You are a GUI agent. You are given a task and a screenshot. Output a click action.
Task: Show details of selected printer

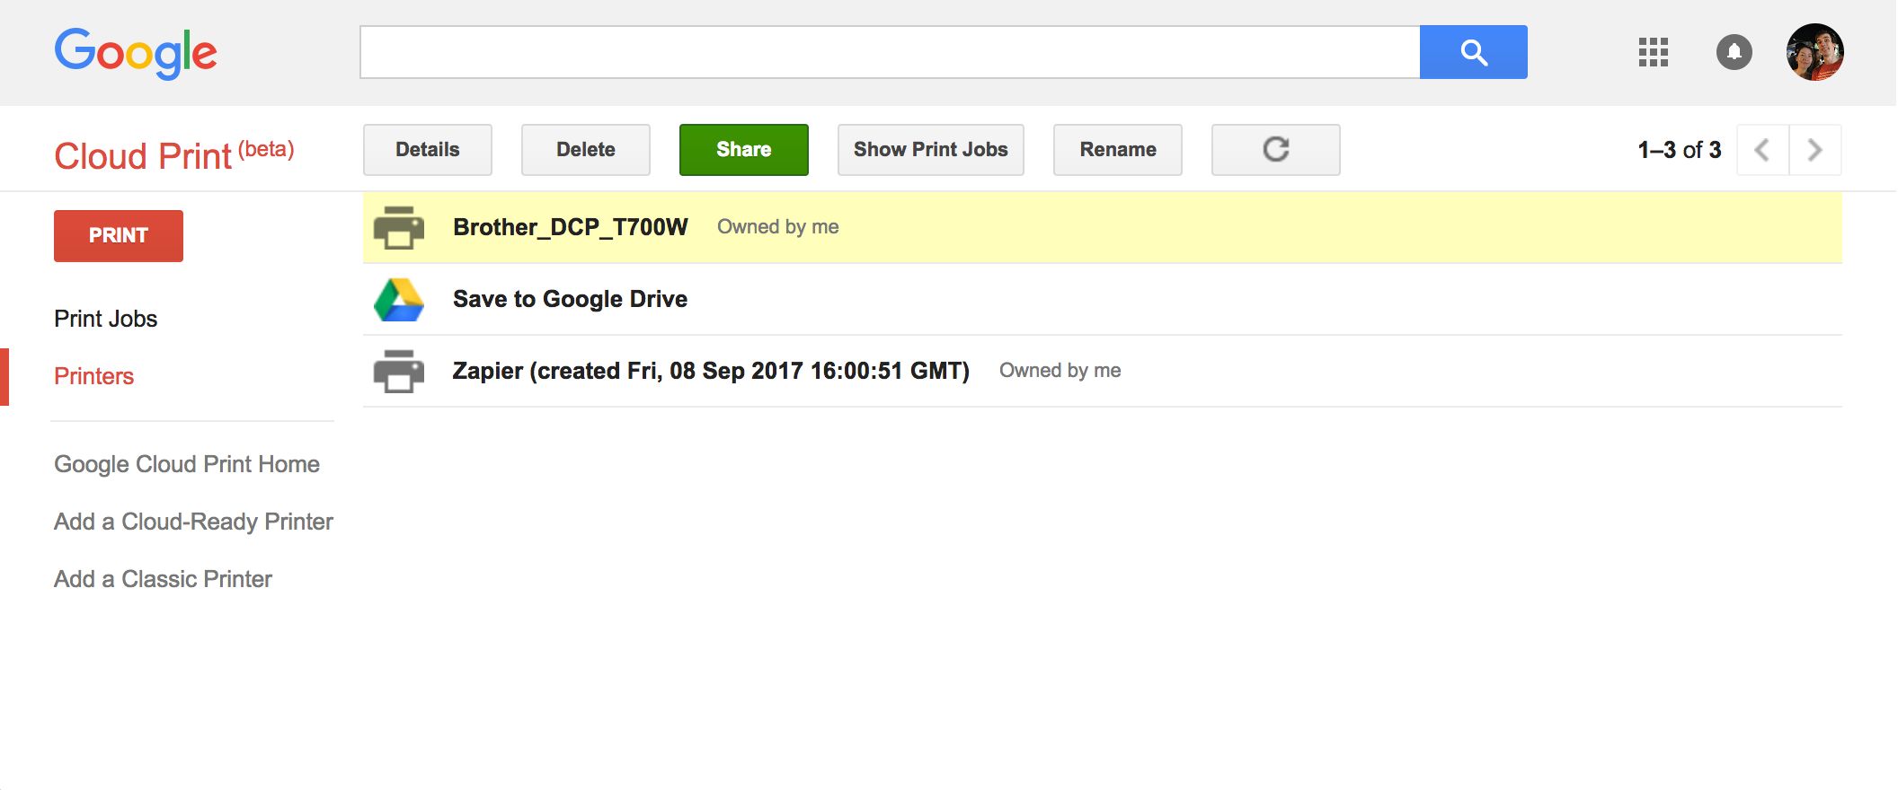click(x=427, y=149)
